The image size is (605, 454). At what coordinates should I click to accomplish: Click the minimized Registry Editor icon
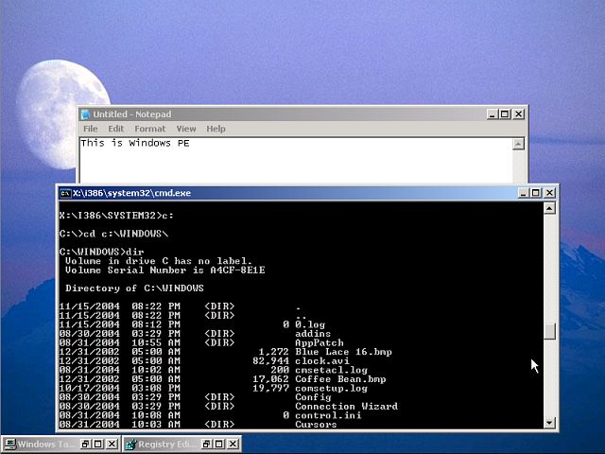(x=130, y=444)
